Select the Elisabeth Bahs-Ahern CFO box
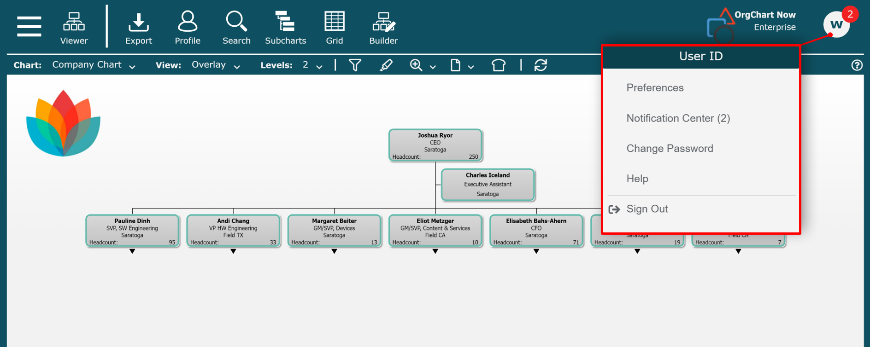This screenshot has height=347, width=870. click(x=536, y=231)
